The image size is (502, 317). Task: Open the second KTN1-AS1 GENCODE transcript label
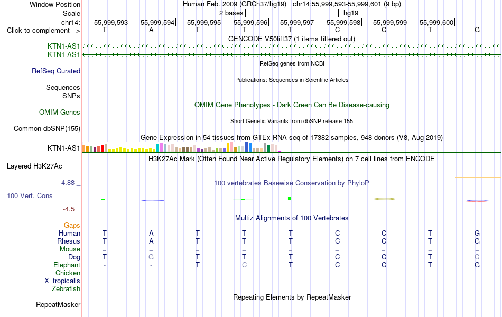(x=63, y=55)
